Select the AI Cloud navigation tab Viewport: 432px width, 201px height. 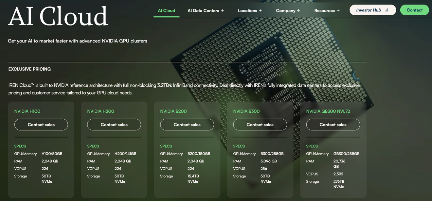[x=166, y=10]
